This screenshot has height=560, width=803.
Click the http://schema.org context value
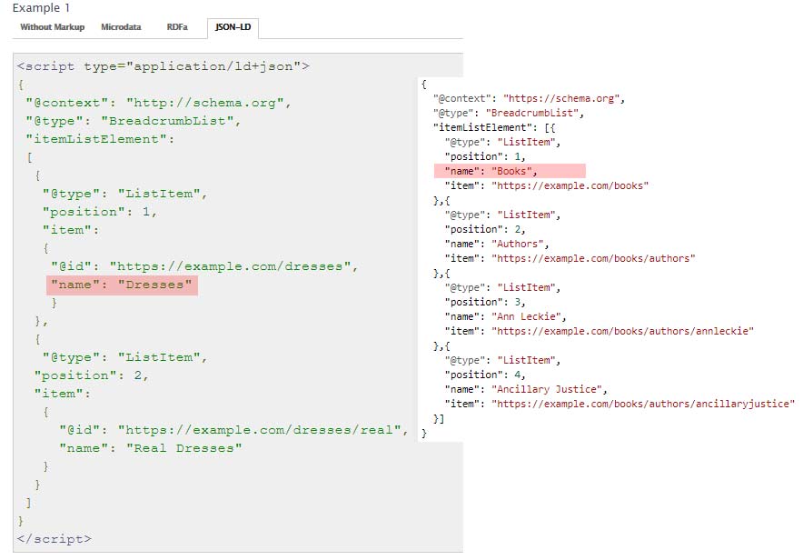(x=208, y=103)
